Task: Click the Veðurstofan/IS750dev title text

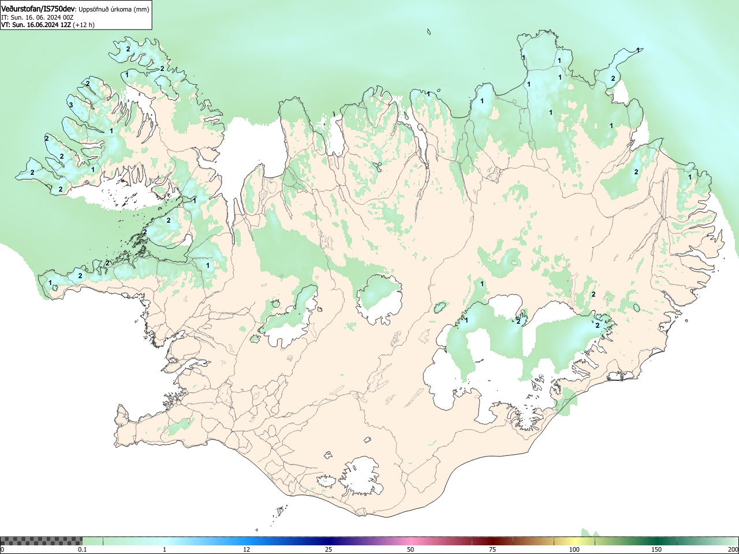Action: coord(38,9)
